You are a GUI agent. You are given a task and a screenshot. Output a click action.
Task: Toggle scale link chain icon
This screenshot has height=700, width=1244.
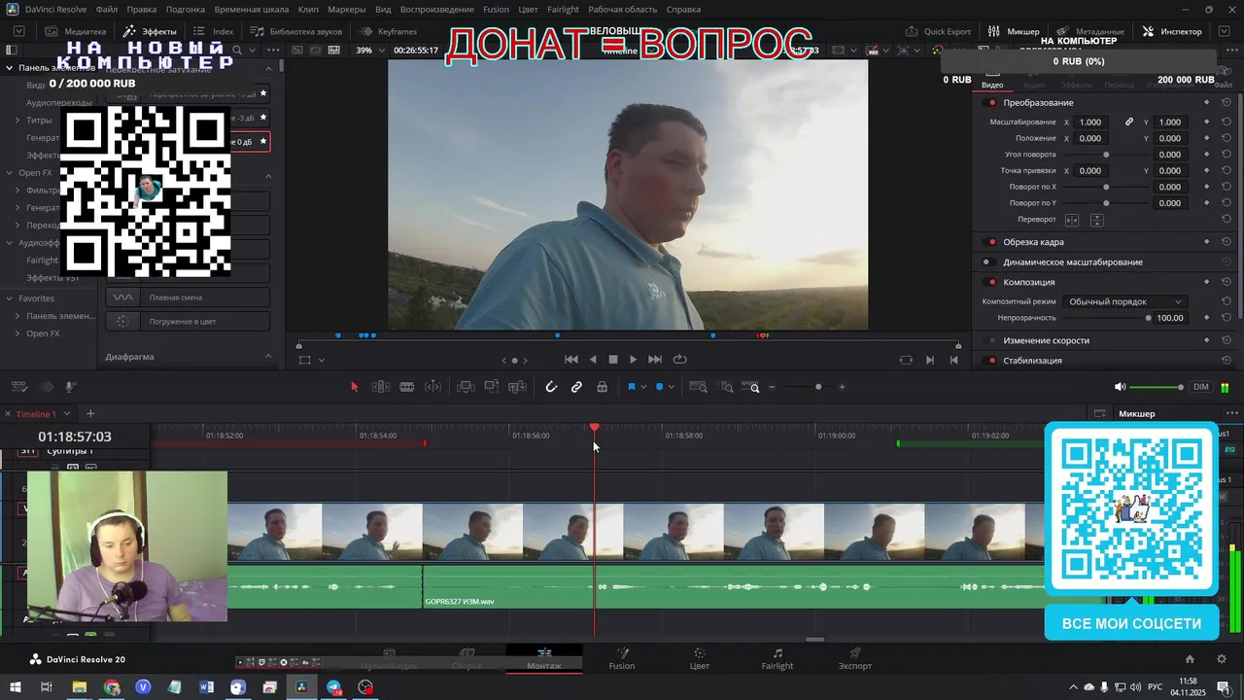[x=1129, y=122]
